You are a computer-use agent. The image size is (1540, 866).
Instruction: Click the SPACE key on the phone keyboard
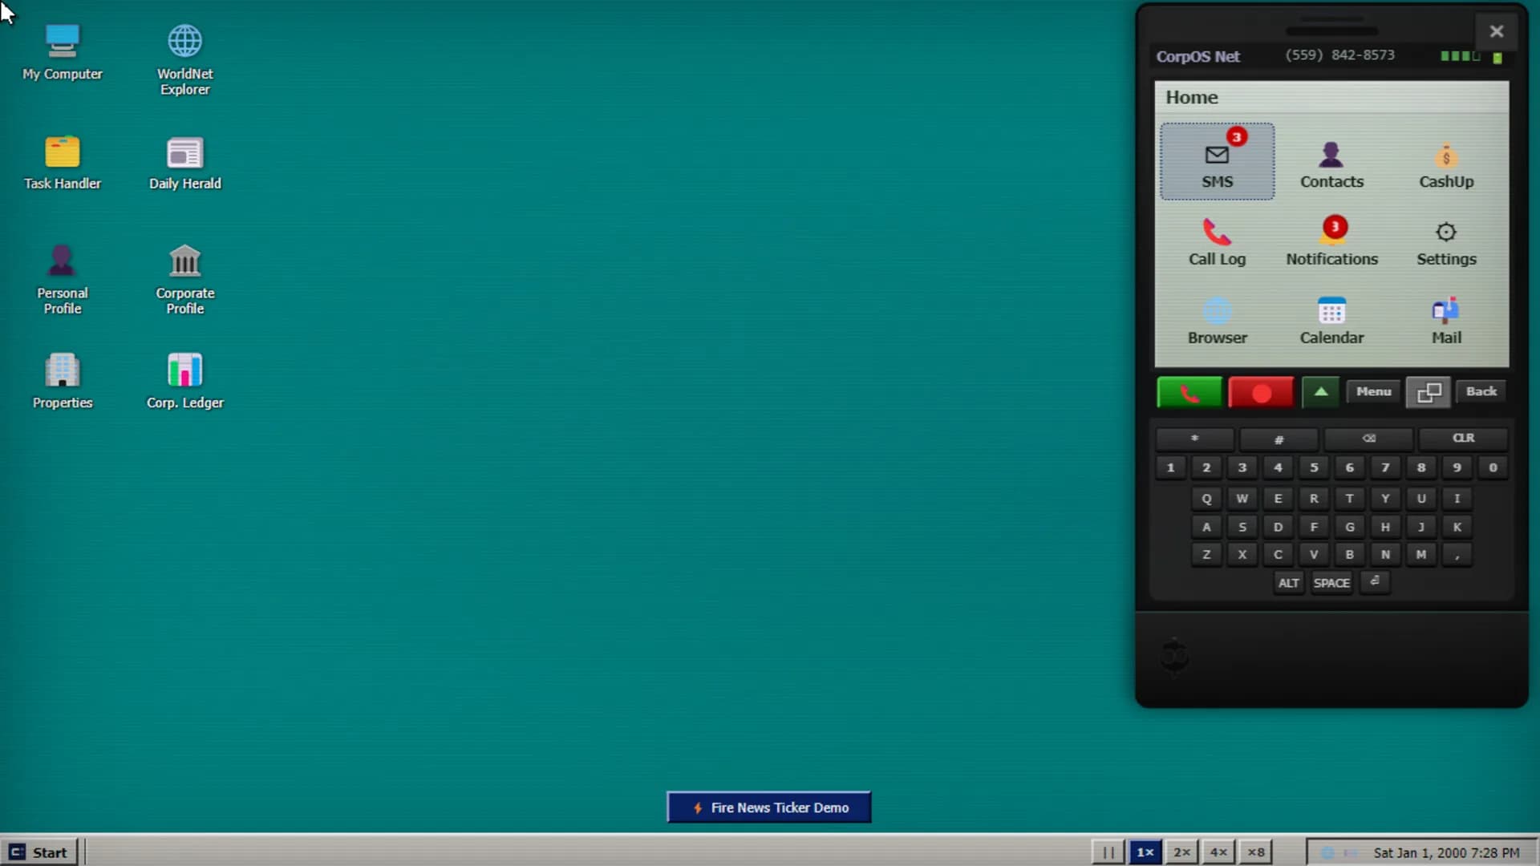(x=1331, y=583)
